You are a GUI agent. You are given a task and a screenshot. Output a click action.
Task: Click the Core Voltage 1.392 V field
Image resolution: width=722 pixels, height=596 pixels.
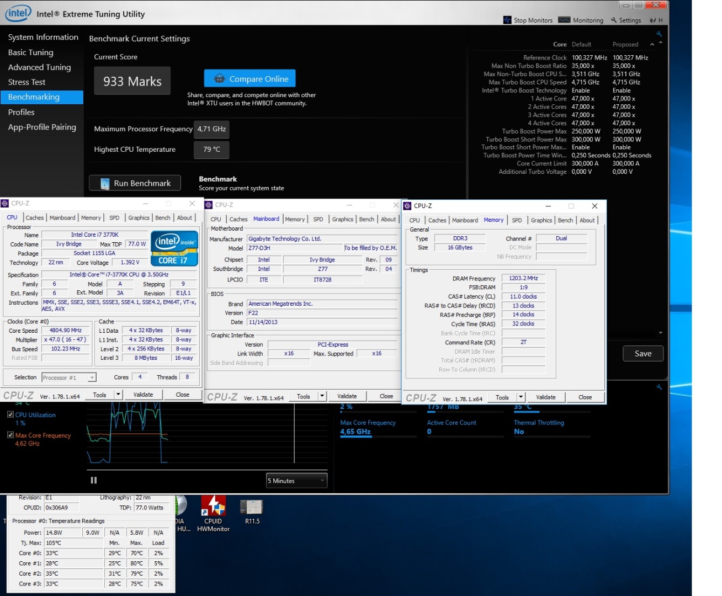click(130, 263)
